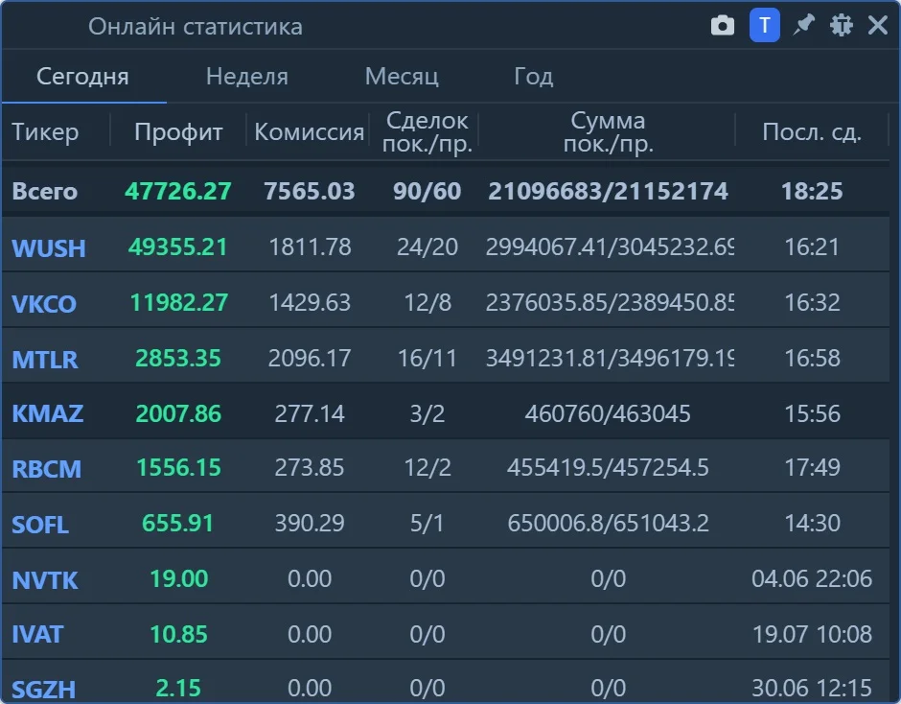
Task: Open the NVTK ticker link
Action: [x=45, y=580]
